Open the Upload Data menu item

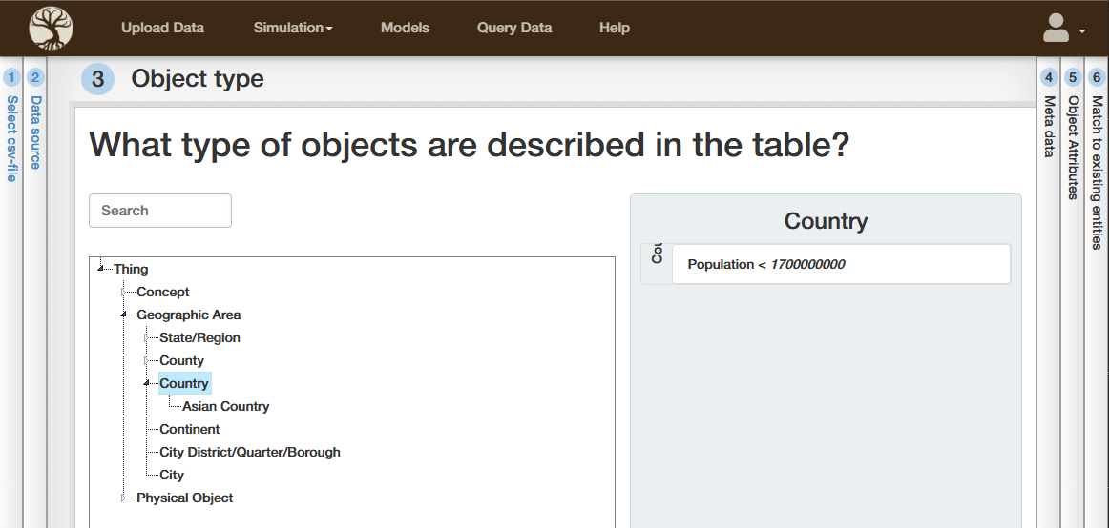[162, 28]
